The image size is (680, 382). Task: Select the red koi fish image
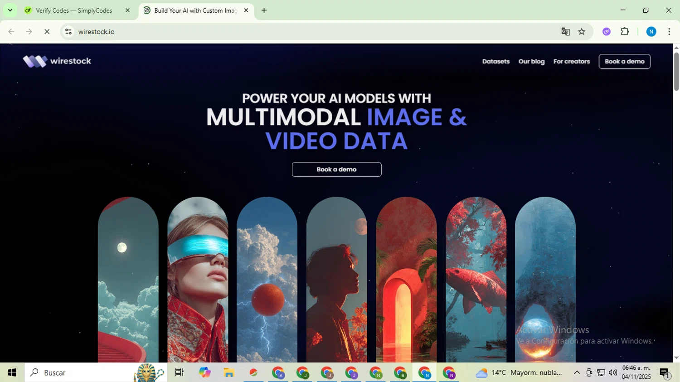click(x=476, y=280)
